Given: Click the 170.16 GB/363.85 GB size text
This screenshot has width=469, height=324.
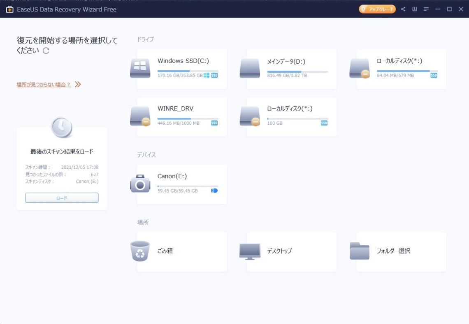Looking at the screenshot, I should [x=180, y=76].
